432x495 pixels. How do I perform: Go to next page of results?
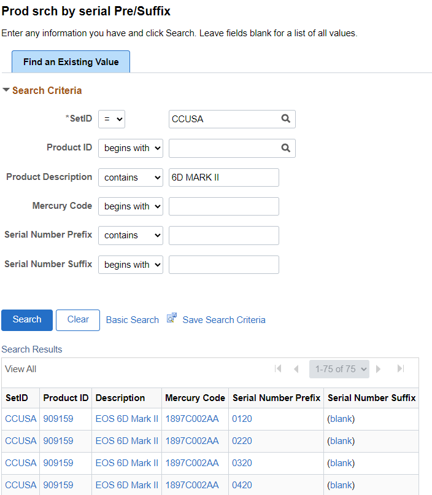[x=379, y=369]
